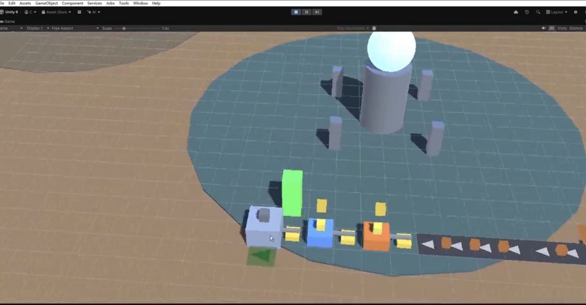Open the Edit menu
This screenshot has width=586, height=305.
(12, 3)
